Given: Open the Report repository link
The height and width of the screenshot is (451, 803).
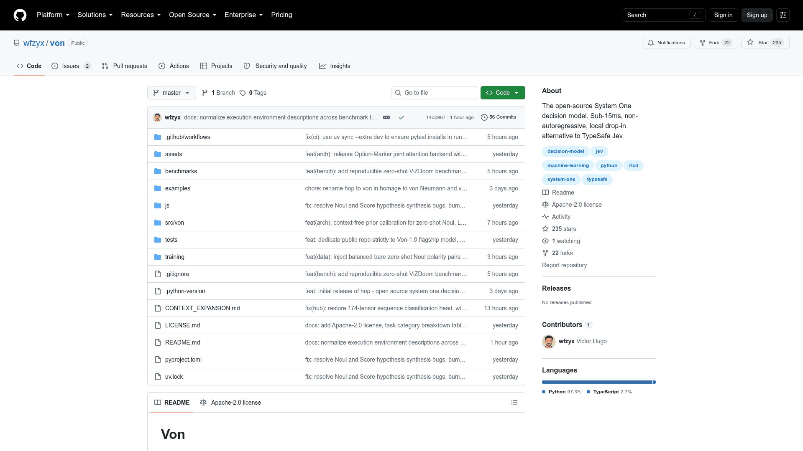Looking at the screenshot, I should click(x=564, y=265).
